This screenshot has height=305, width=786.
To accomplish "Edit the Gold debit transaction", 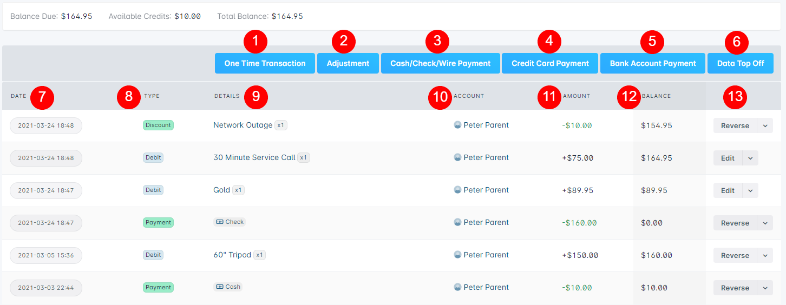I will pyautogui.click(x=728, y=190).
